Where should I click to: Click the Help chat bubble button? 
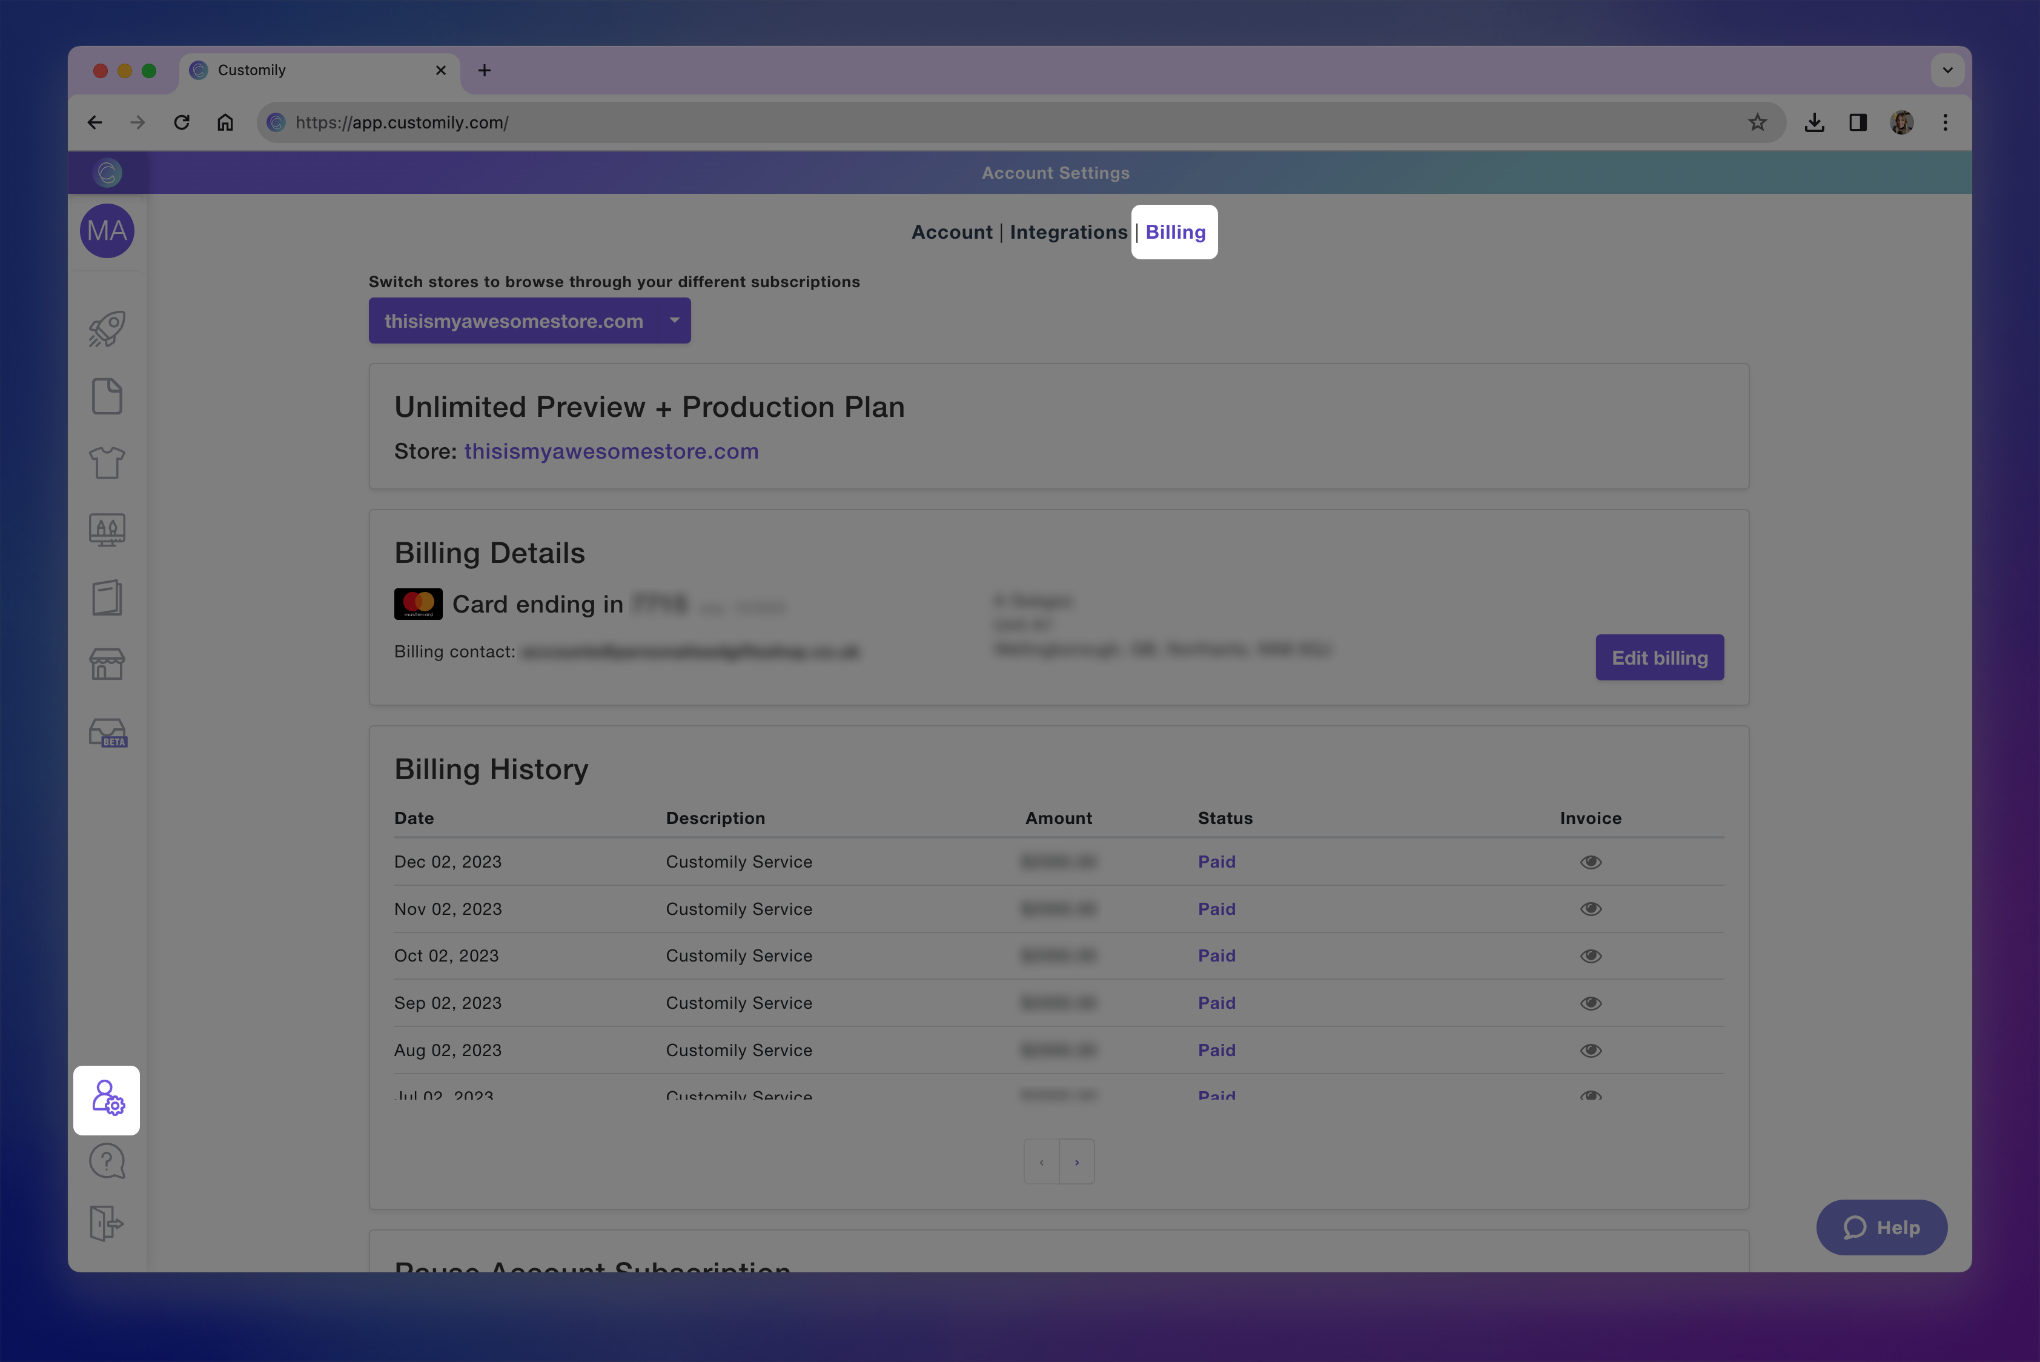1881,1227
